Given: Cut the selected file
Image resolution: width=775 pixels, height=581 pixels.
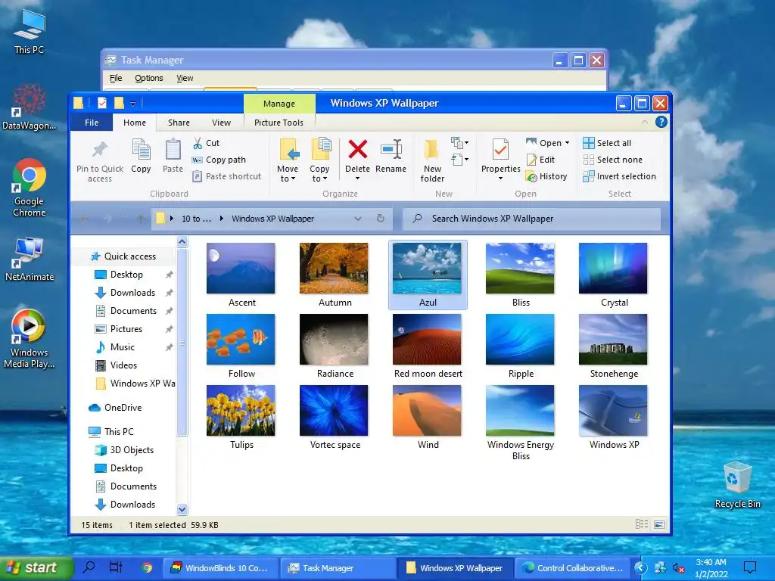Looking at the screenshot, I should tap(206, 143).
